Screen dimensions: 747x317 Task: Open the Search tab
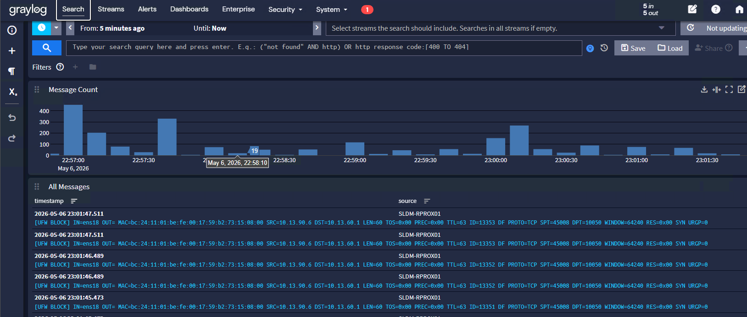[73, 10]
